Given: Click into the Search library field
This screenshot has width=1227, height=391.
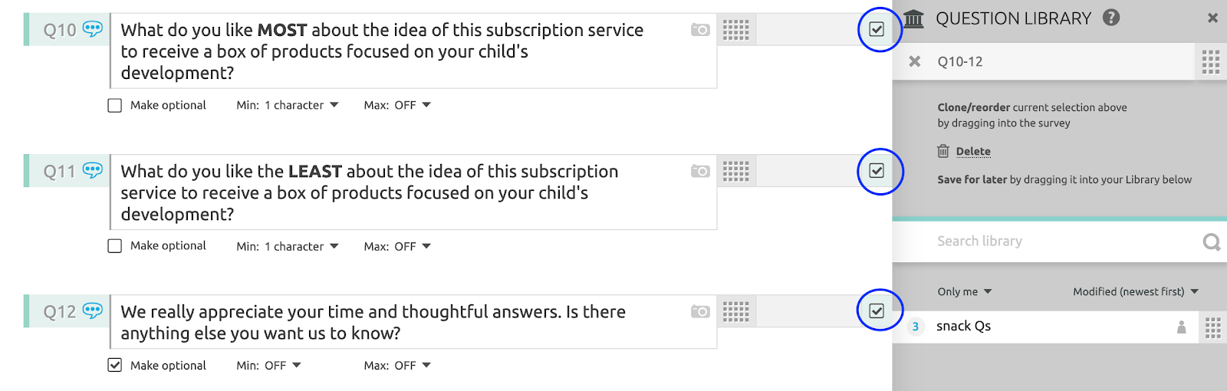Looking at the screenshot, I should (x=1058, y=242).
